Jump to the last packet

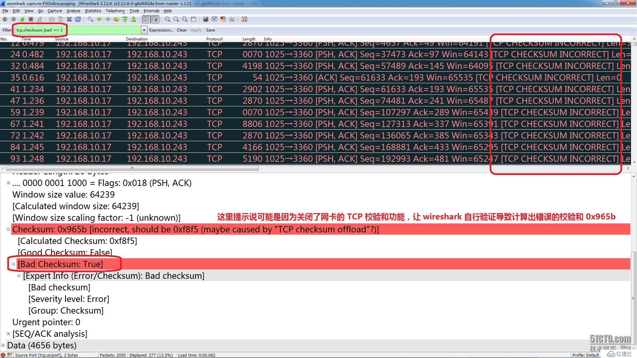(x=133, y=19)
